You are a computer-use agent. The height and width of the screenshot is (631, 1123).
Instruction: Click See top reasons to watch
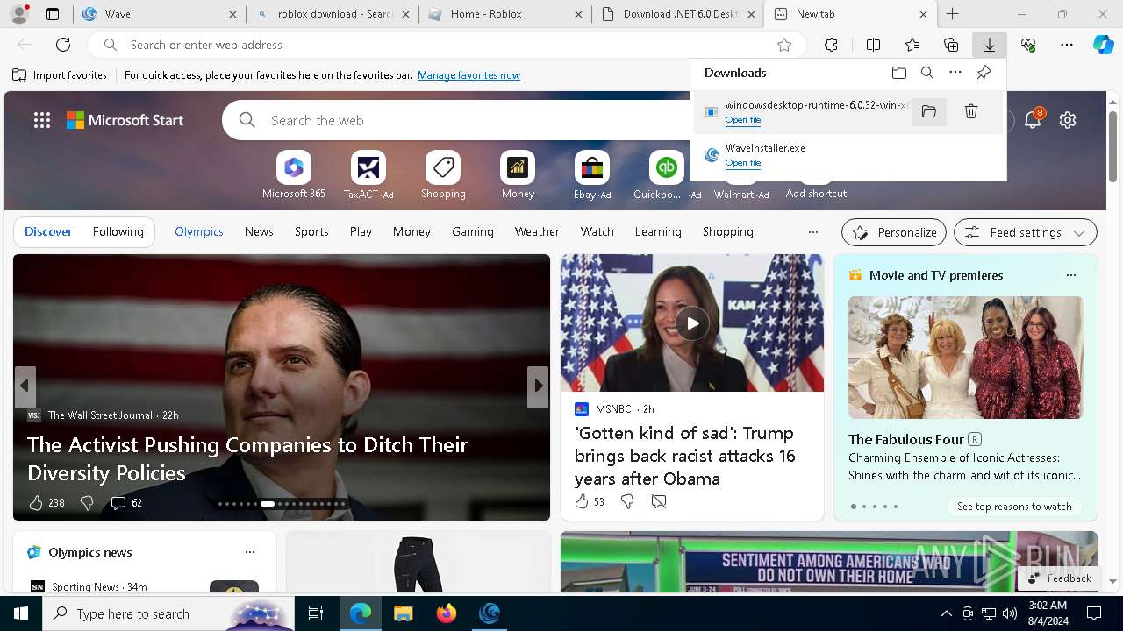click(x=1014, y=507)
